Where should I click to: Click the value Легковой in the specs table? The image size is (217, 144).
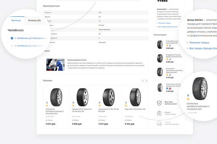(102, 42)
